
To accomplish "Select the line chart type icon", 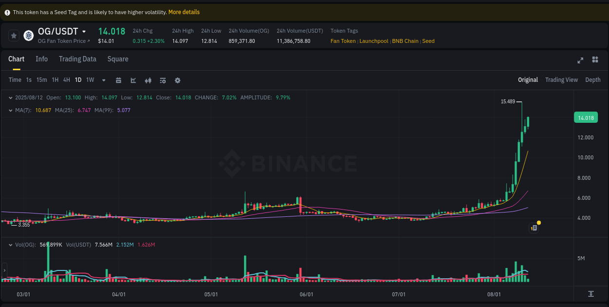I will pos(133,80).
